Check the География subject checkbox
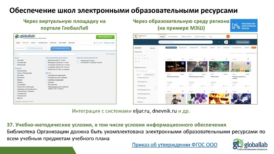 16,85
